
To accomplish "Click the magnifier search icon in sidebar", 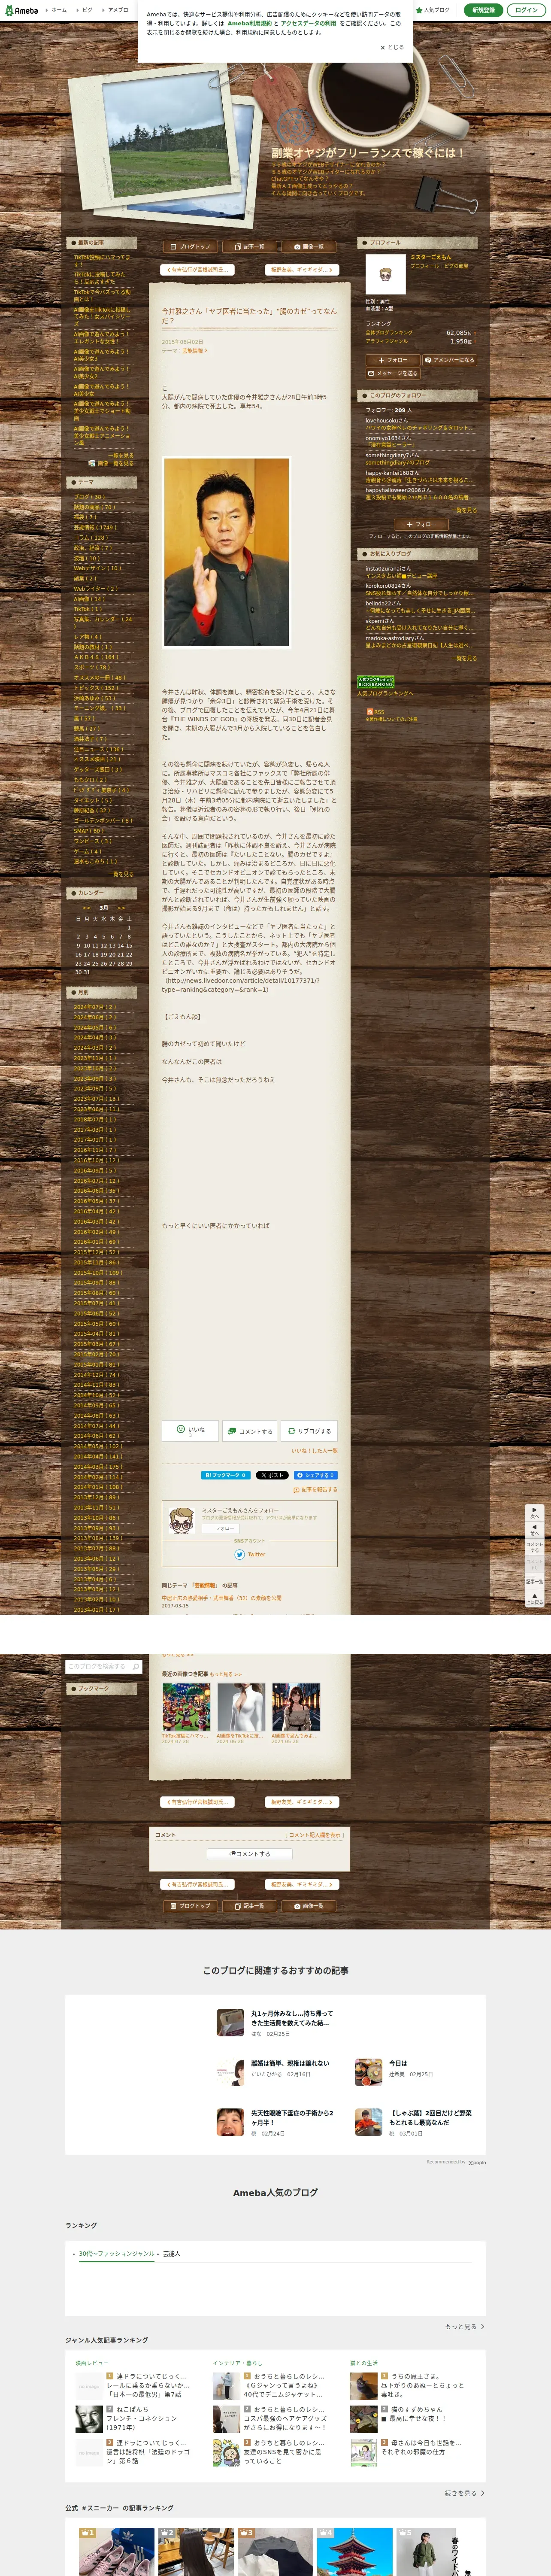I will 136,1667.
